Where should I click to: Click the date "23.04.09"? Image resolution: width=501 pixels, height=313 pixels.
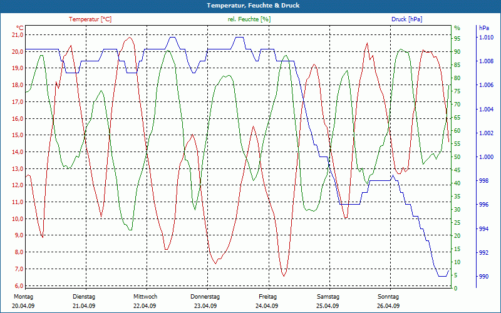pos(205,306)
